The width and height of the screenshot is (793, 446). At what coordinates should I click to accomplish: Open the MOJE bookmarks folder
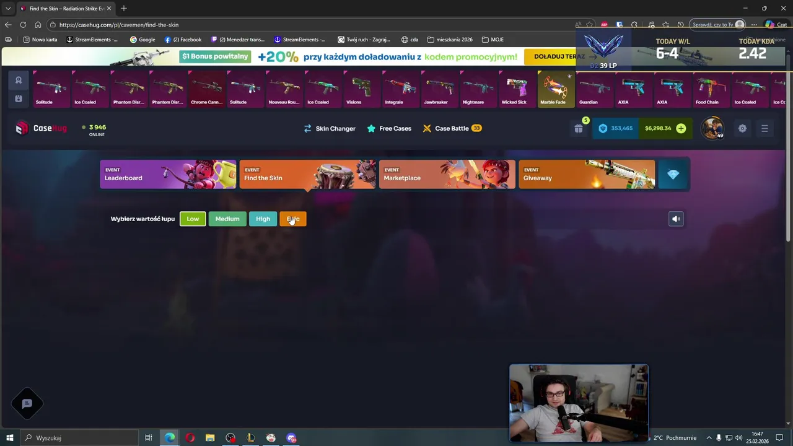point(493,40)
